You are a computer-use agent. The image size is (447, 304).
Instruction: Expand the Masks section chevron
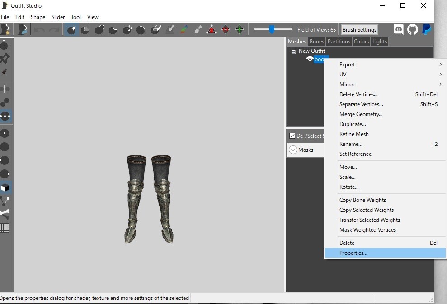[293, 150]
